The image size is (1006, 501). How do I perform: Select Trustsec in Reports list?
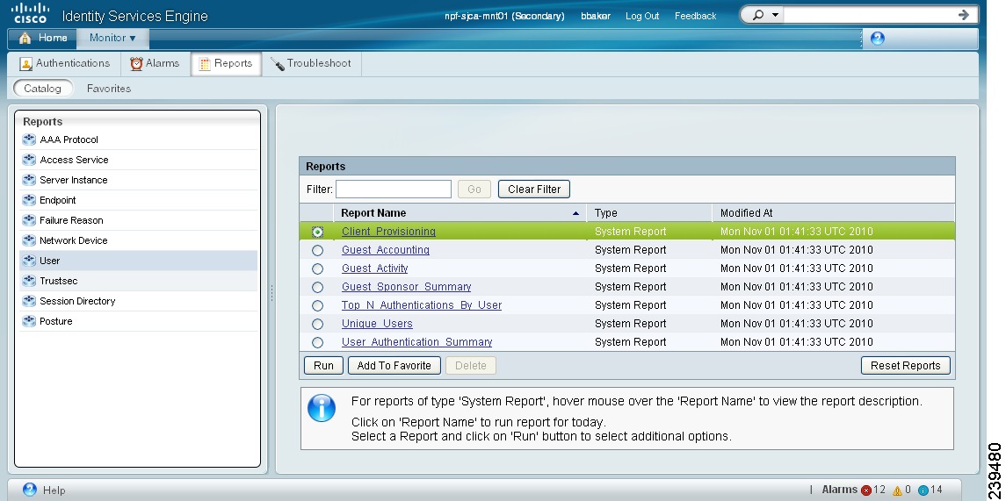pos(139,281)
